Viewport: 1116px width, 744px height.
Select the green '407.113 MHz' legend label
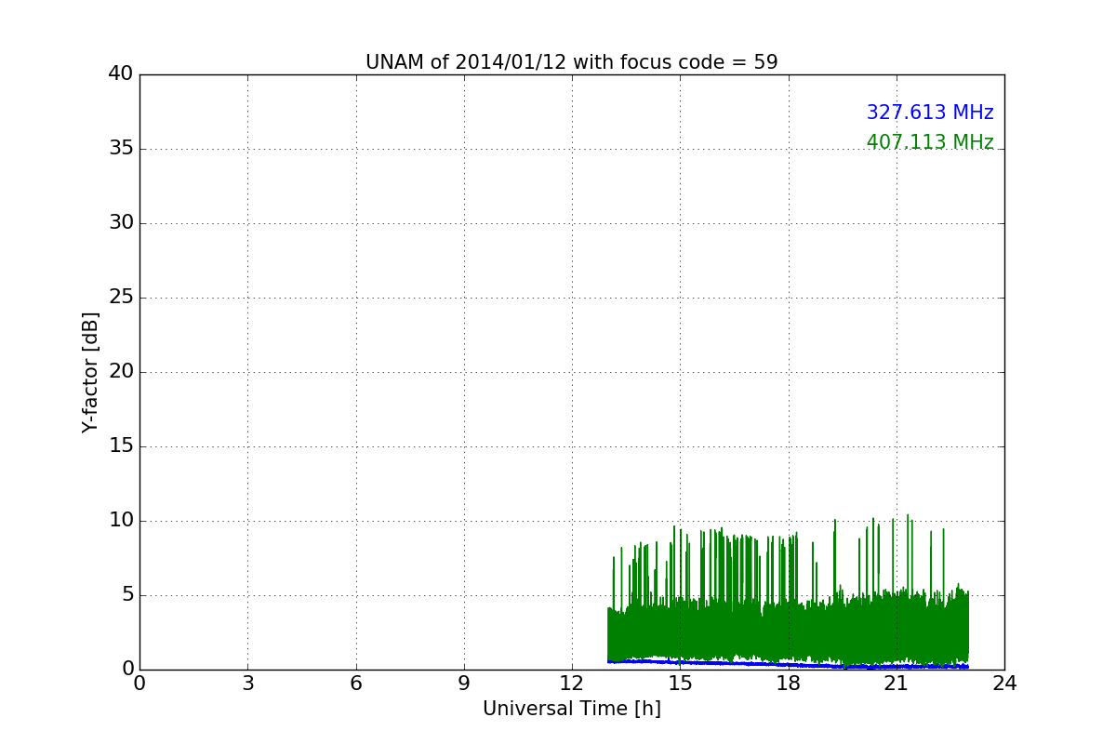[x=930, y=142]
